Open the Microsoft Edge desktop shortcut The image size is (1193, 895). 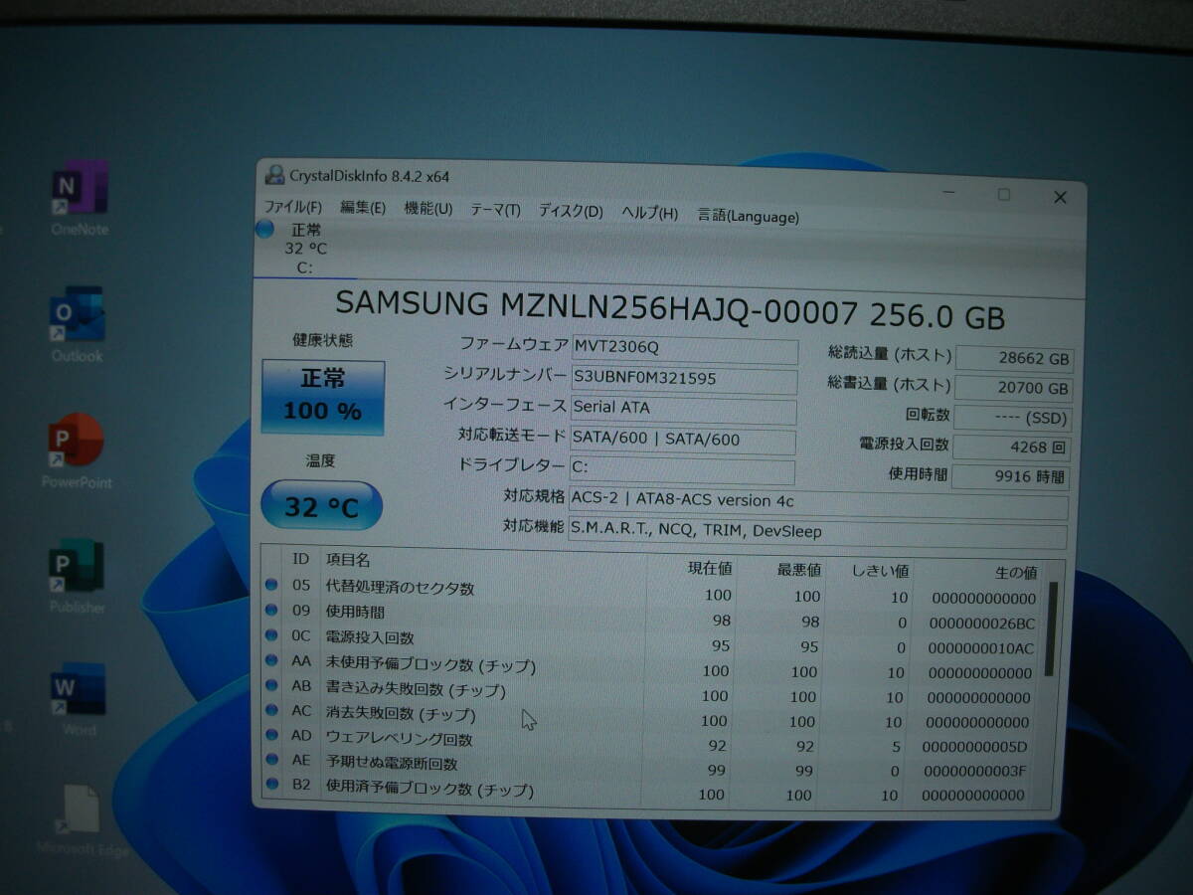point(82,820)
